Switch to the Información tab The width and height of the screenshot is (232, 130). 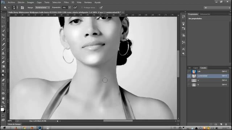tap(205, 14)
